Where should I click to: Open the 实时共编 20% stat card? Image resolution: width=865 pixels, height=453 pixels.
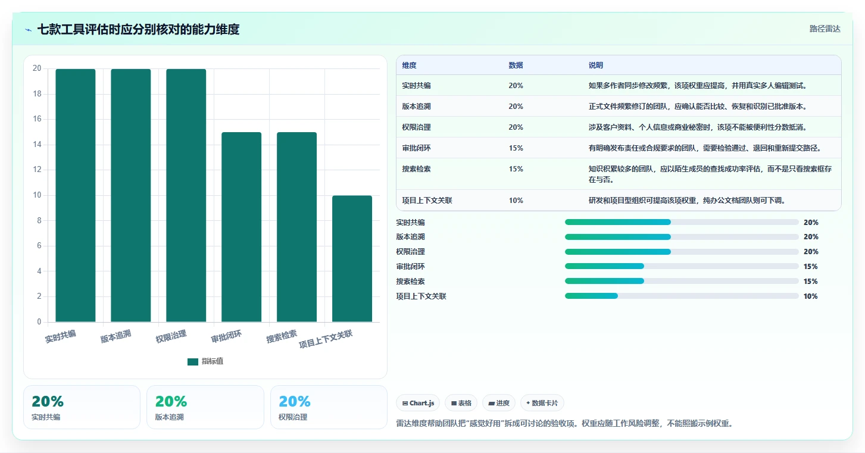click(x=82, y=407)
